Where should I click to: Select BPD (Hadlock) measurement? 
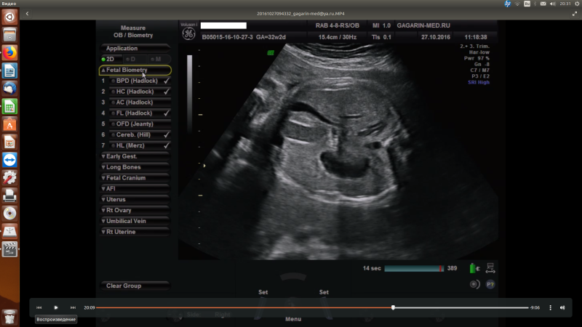pos(140,81)
